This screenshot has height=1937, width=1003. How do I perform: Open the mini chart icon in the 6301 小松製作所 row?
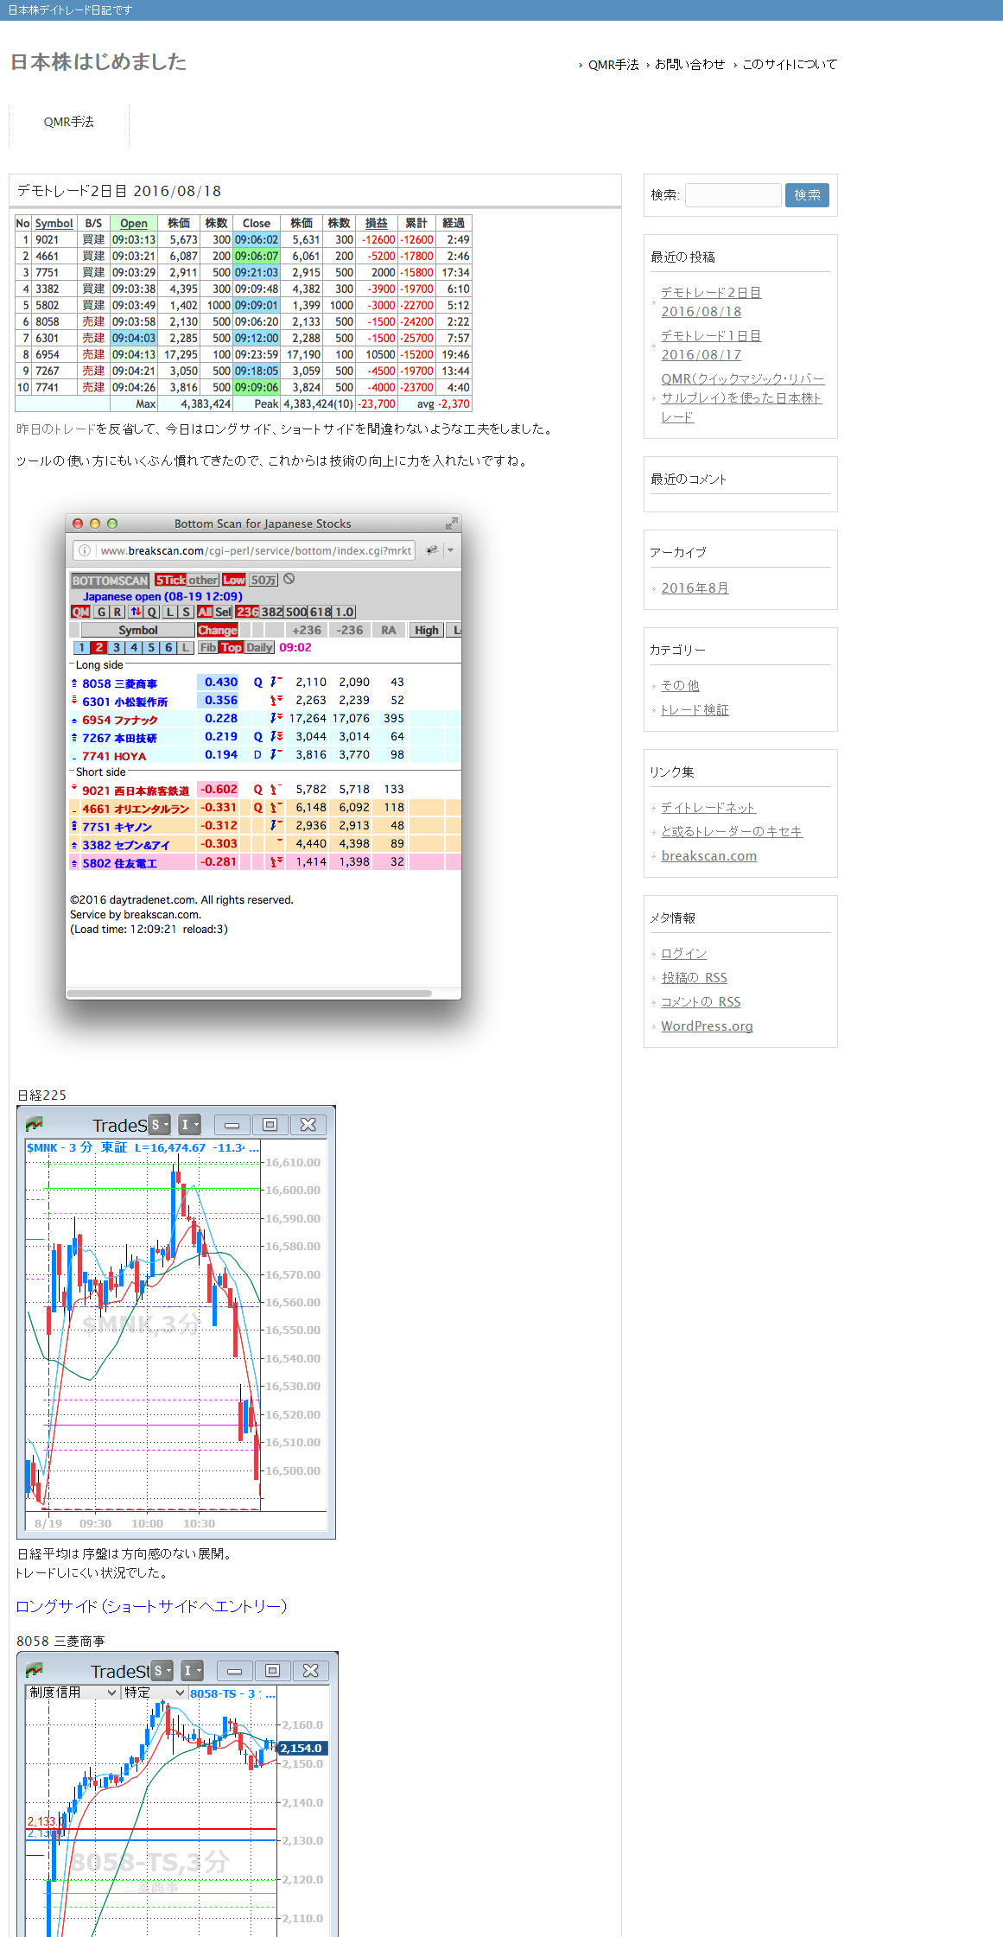[276, 700]
